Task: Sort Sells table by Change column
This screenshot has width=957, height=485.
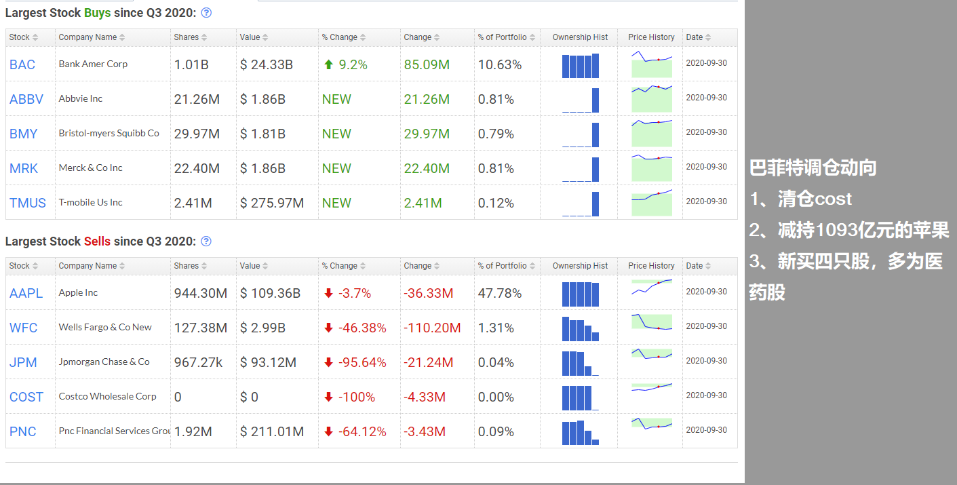Action: (x=421, y=266)
